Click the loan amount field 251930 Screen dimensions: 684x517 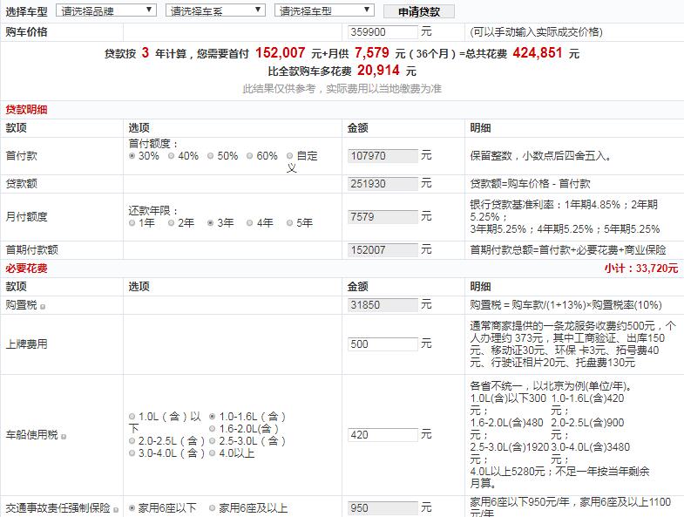[x=383, y=184]
